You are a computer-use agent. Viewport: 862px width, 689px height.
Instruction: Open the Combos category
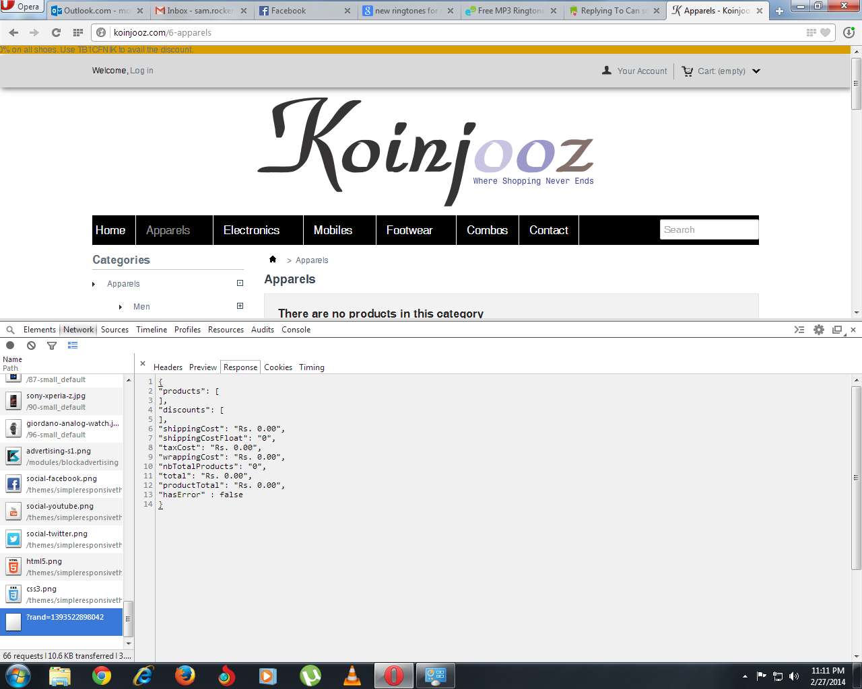pos(488,230)
